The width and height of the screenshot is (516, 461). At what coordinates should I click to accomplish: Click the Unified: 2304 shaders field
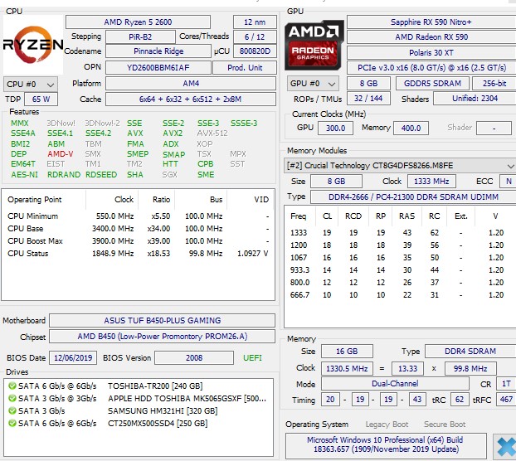click(x=475, y=99)
